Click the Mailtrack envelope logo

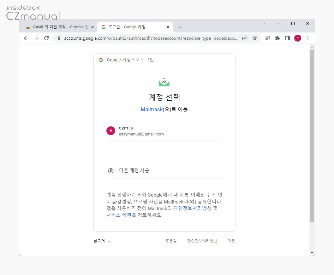164,82
